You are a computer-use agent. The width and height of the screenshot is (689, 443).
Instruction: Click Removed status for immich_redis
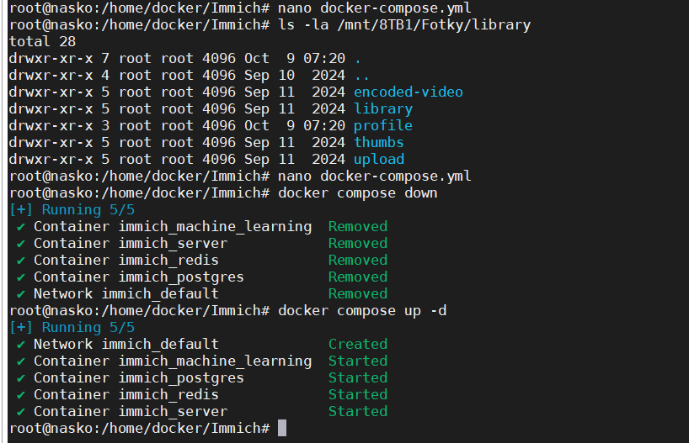(358, 260)
